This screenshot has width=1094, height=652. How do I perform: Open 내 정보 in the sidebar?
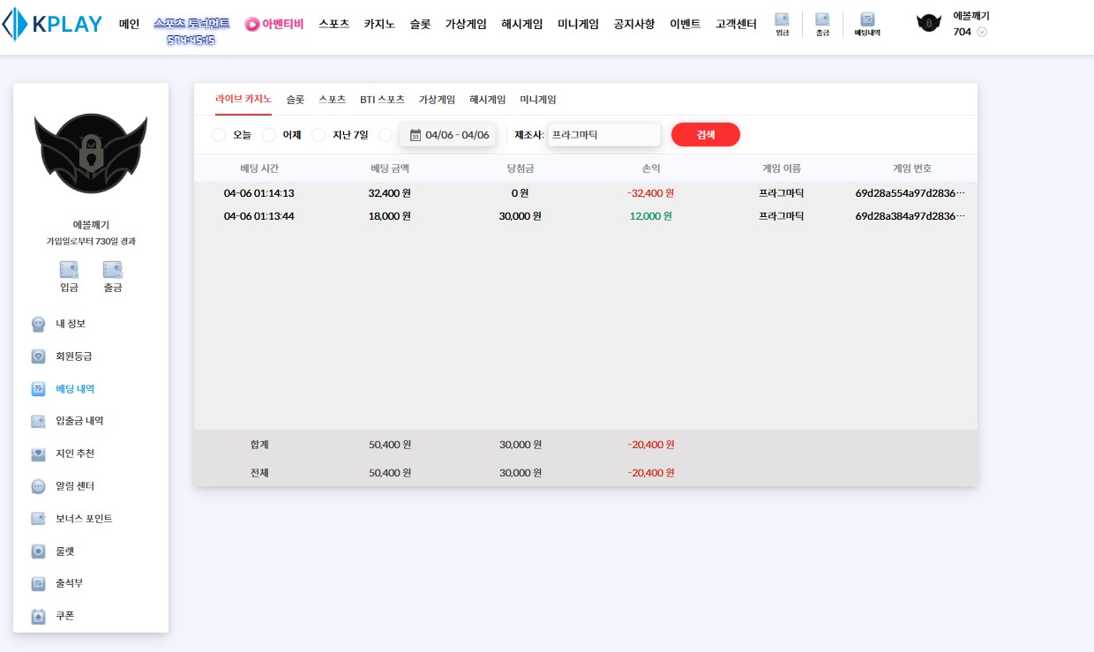(70, 324)
